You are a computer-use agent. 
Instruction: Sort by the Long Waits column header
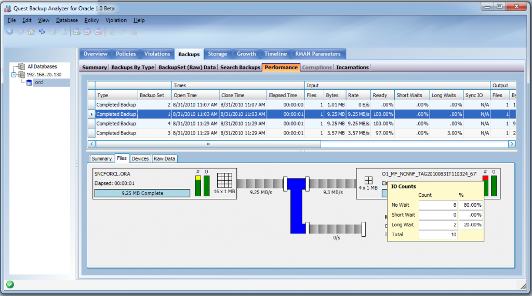point(446,95)
